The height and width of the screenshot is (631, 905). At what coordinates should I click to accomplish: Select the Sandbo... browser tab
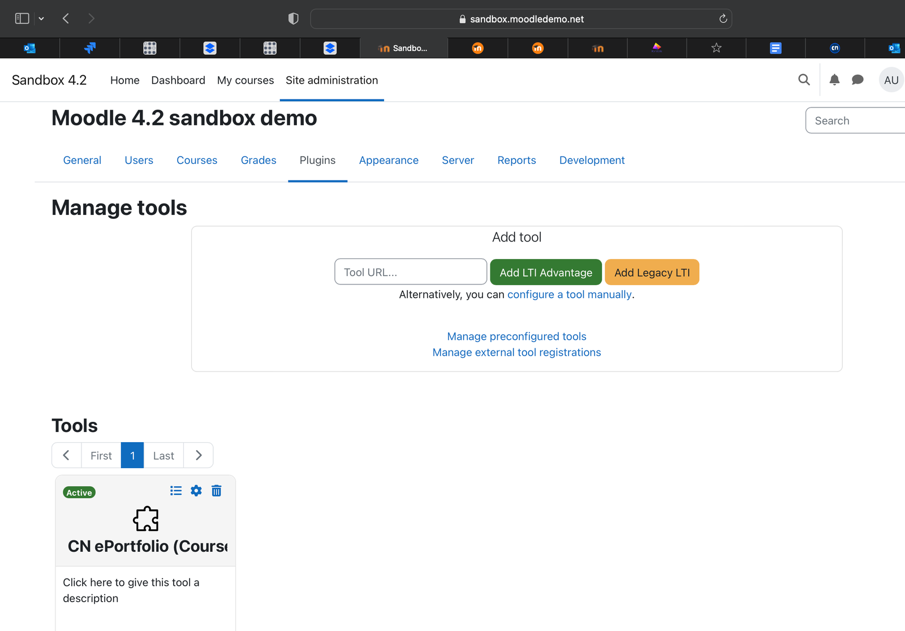404,48
